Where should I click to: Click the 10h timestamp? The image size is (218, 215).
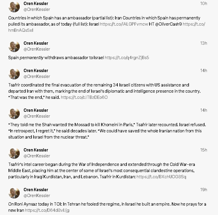point(204,4)
